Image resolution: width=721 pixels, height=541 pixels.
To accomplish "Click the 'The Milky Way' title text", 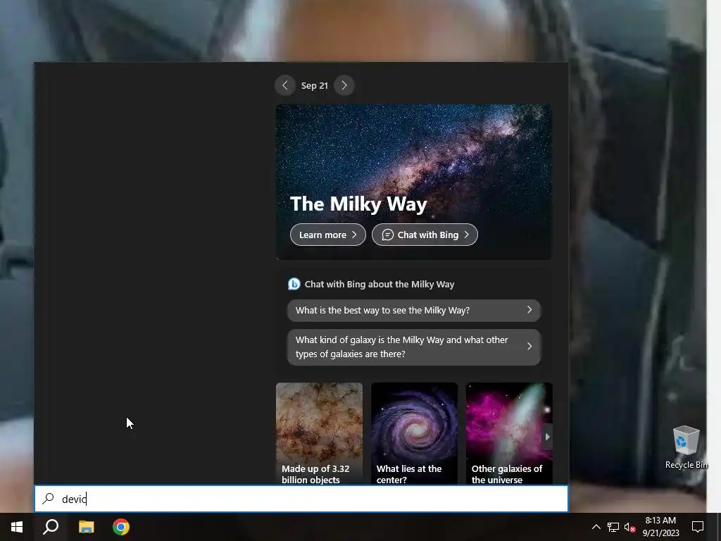I will 358,204.
